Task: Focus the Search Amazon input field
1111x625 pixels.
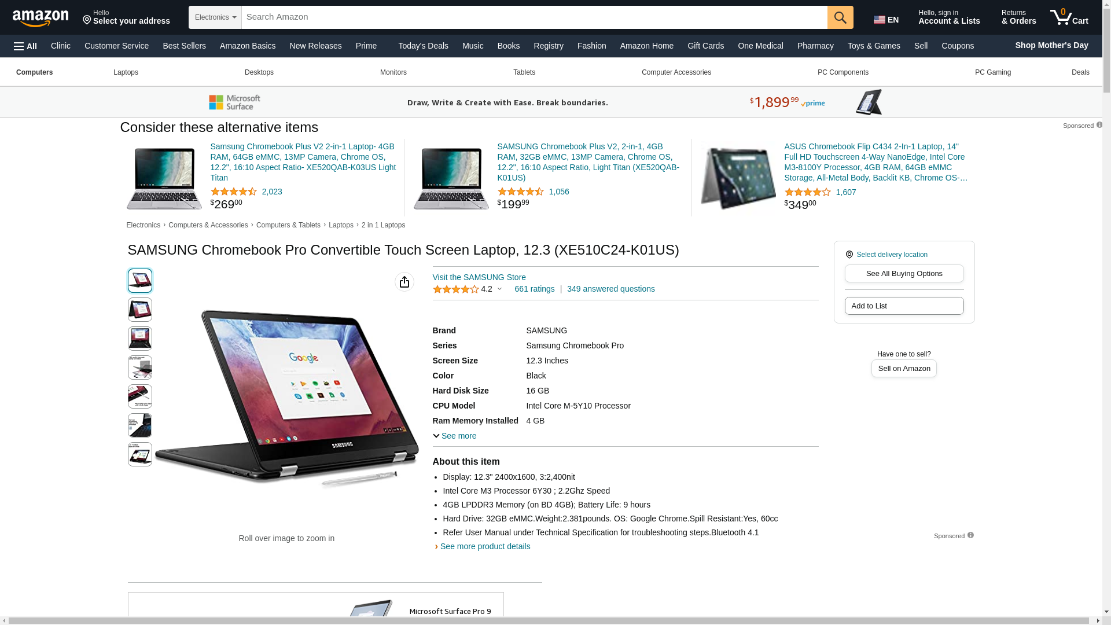Action: (535, 17)
